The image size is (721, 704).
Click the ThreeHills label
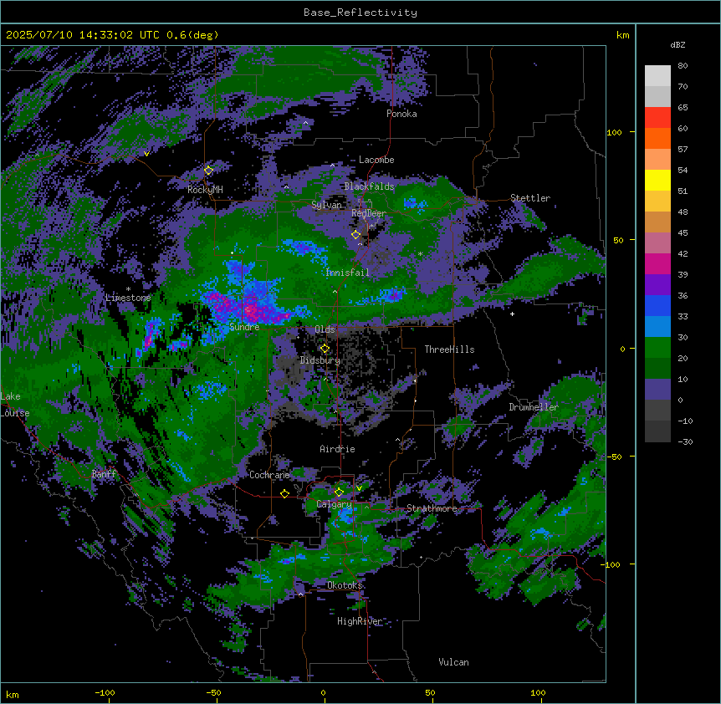[x=449, y=349]
